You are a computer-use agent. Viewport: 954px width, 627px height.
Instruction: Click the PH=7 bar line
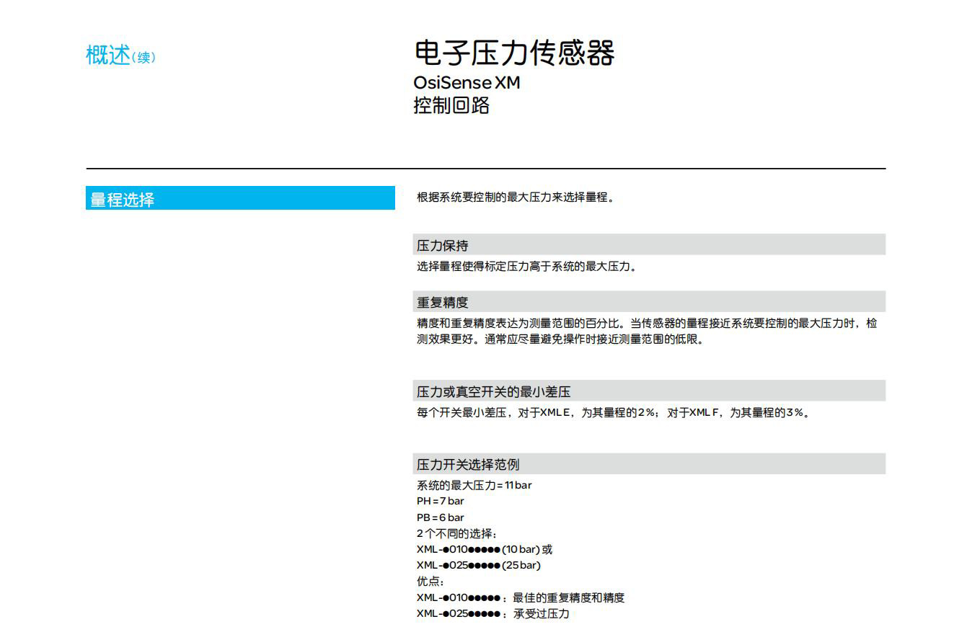pyautogui.click(x=440, y=501)
